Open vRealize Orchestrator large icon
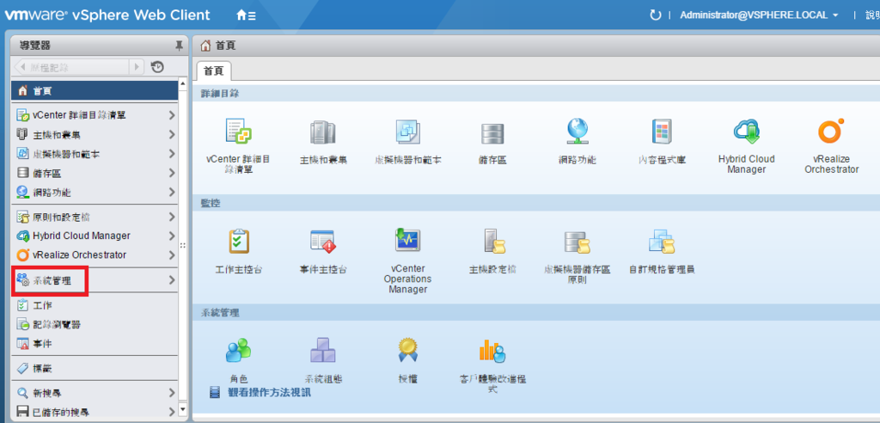This screenshot has width=880, height=423. (831, 131)
